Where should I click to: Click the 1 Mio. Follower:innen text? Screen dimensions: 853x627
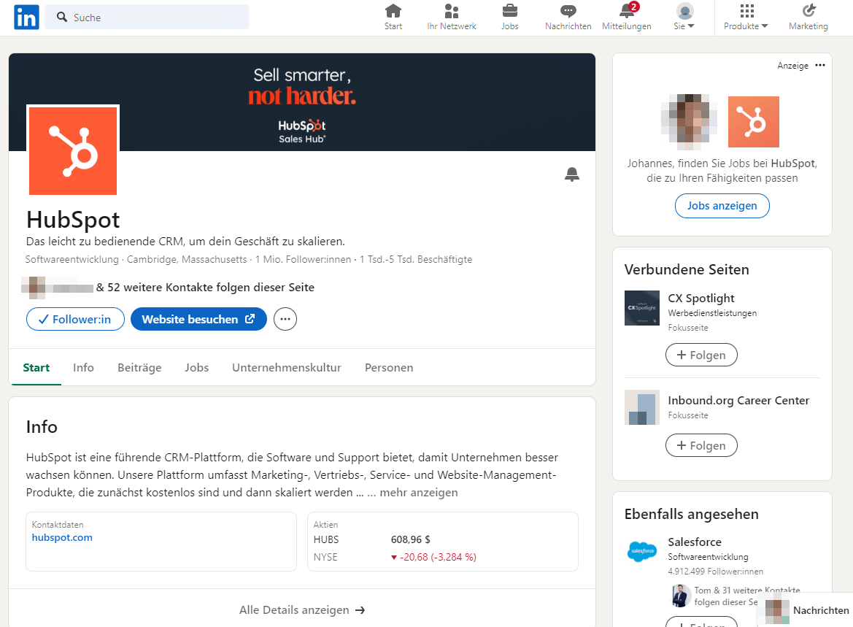click(303, 260)
